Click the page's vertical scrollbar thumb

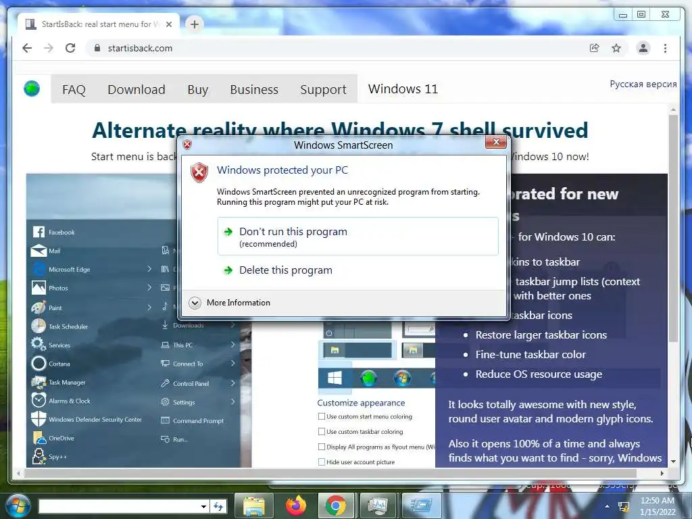(x=673, y=228)
